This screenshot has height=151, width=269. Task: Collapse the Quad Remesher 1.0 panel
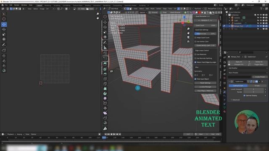[x=195, y=16]
